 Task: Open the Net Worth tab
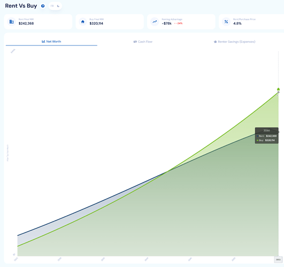point(51,42)
